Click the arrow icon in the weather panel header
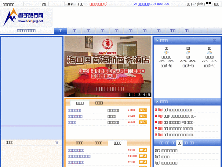Viewport: 222px width, 167px height. [x=157, y=40]
